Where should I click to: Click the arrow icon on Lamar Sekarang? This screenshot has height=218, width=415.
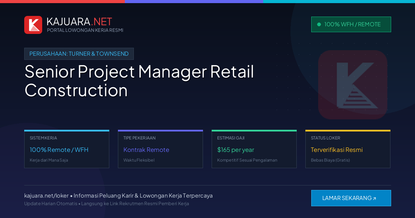[374, 199]
